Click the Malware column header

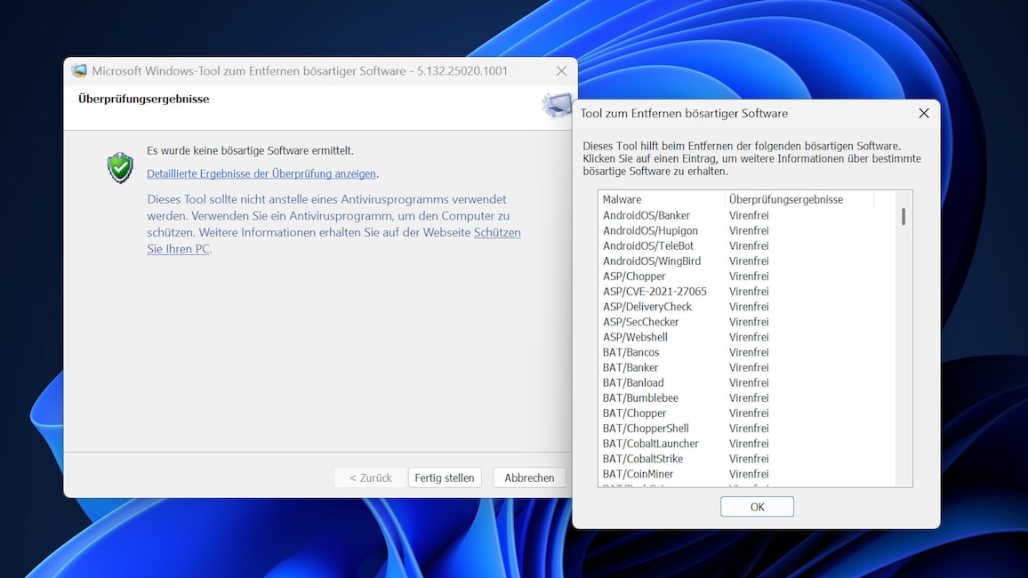coord(662,199)
